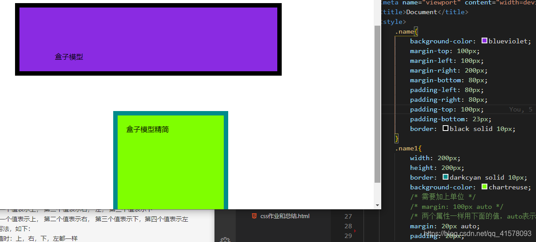The image size is (536, 242).
Task: Click line number 28 in the gutter
Action: [348, 226]
